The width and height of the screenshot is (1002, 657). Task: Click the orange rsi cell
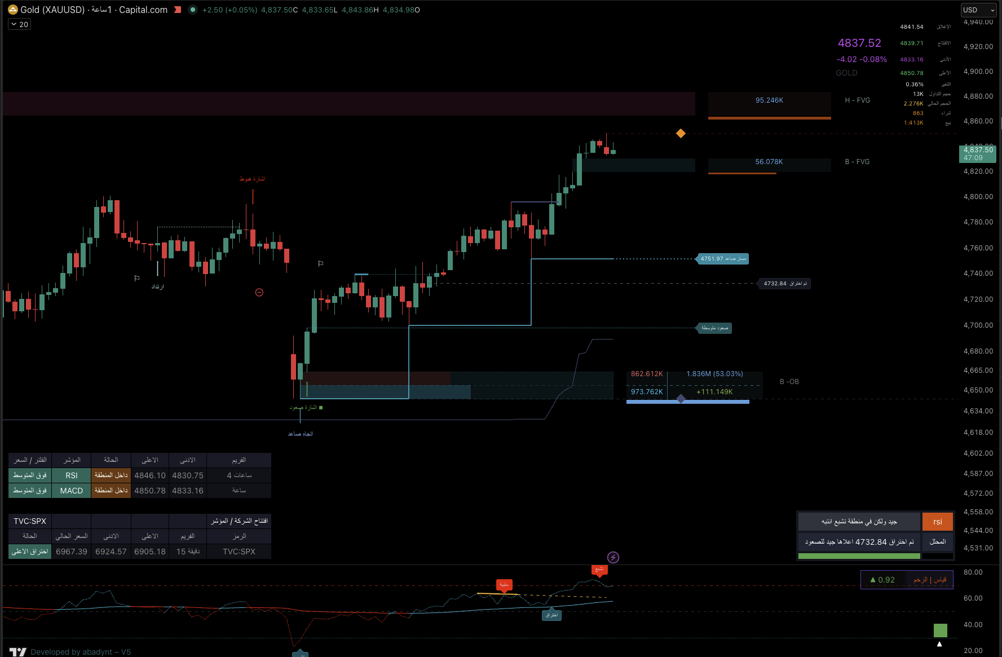click(937, 522)
